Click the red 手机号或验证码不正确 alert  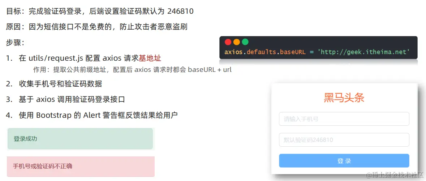point(81,166)
